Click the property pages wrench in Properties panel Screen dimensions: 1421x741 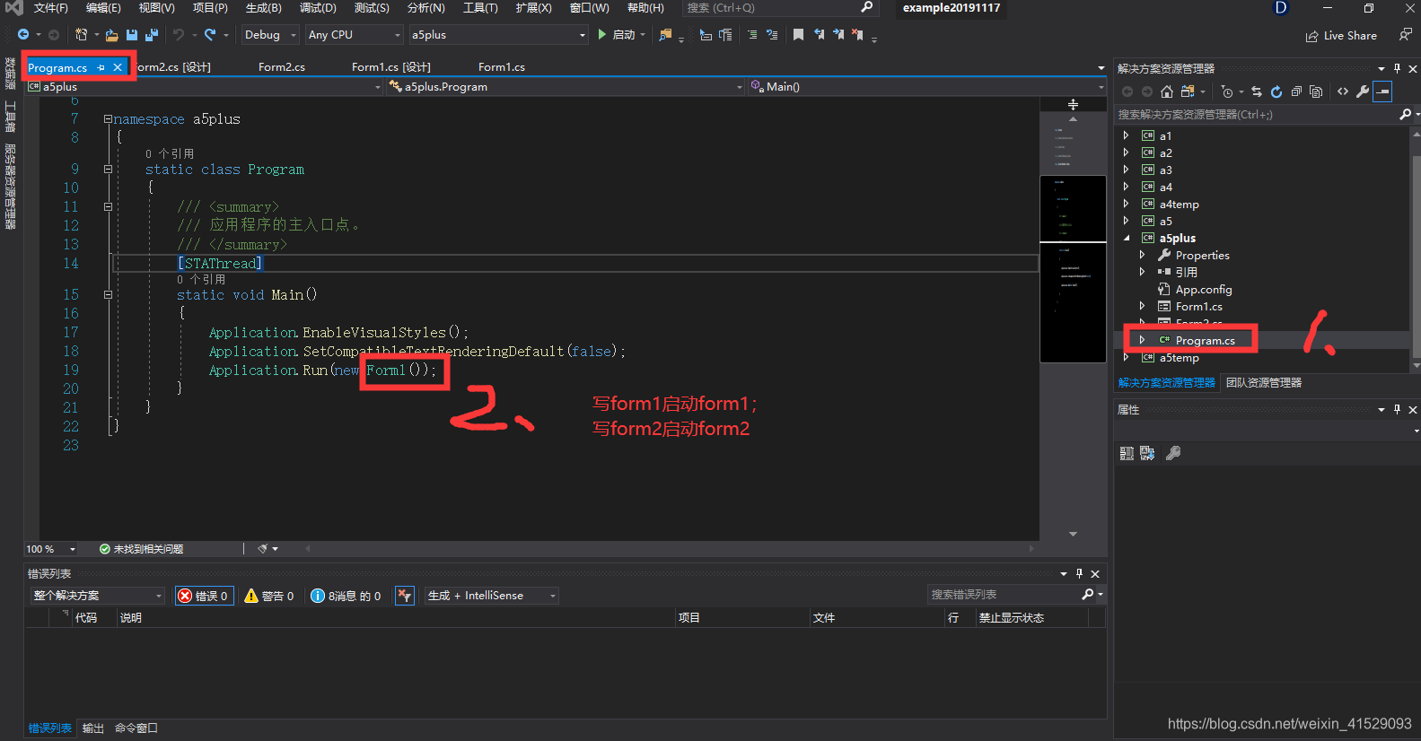[1173, 454]
